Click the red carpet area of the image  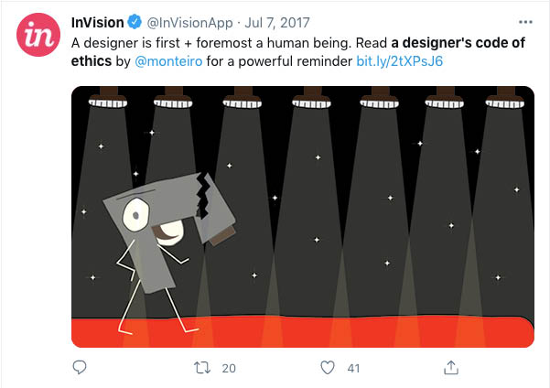303,332
